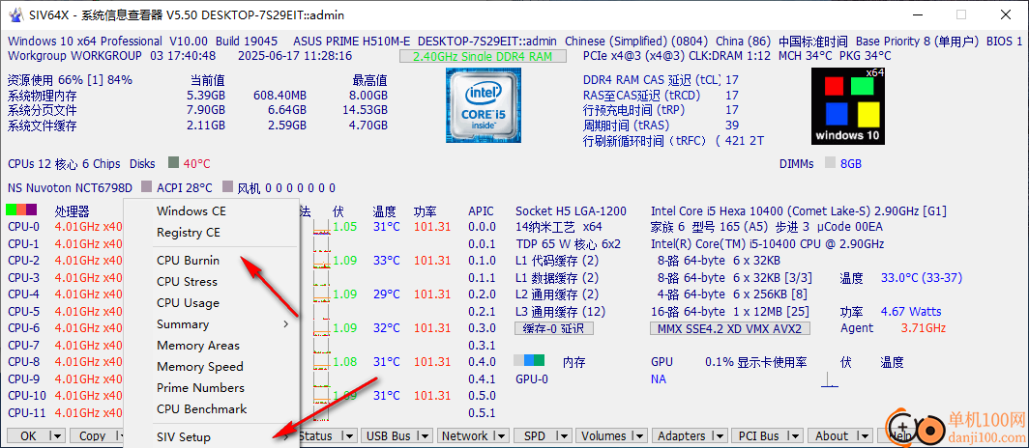Screen dimensions: 1029x448
Task: Open the SPD dropdown arrow
Action: [563, 436]
